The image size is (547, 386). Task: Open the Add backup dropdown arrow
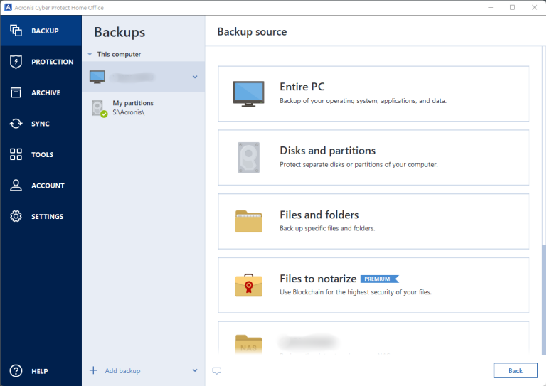tap(195, 370)
